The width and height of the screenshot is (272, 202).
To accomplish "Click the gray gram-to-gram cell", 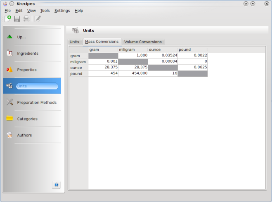I will [x=103, y=56].
